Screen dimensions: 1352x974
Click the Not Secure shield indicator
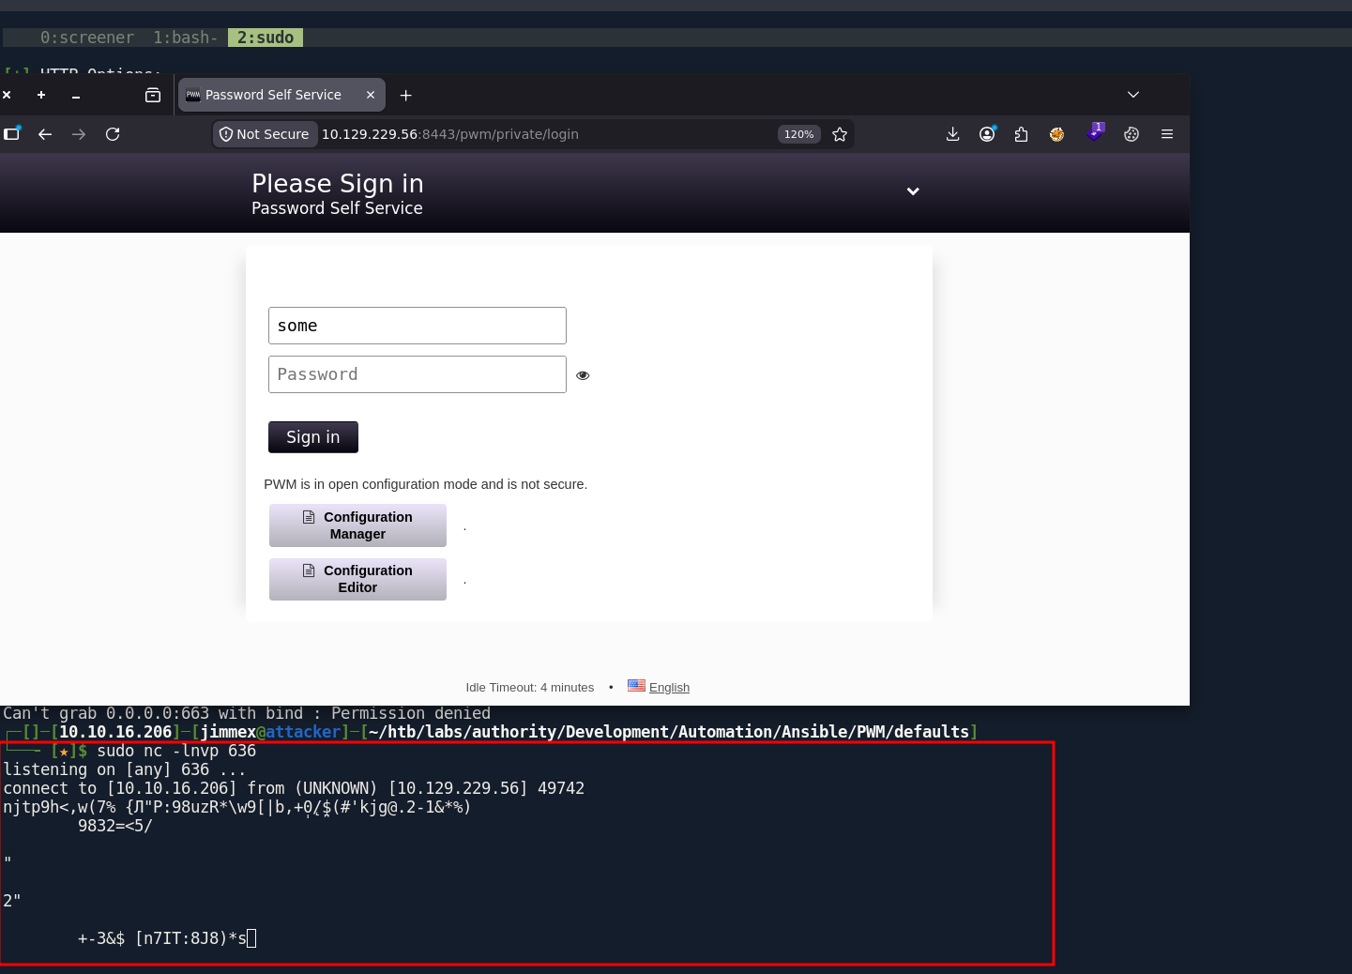click(x=265, y=134)
